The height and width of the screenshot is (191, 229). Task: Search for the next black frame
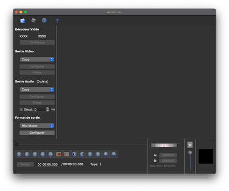(82, 154)
